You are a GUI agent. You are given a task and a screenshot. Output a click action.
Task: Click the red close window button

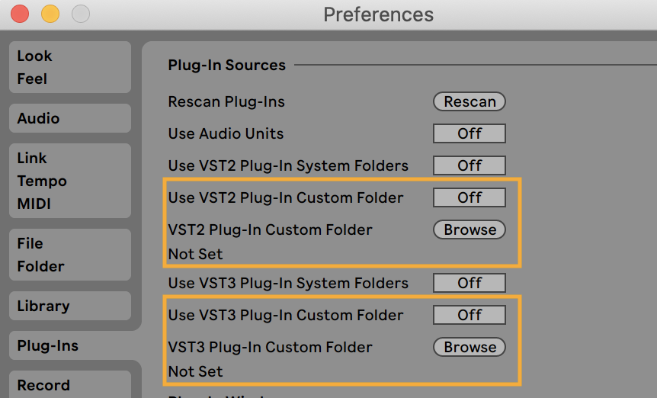[20, 14]
